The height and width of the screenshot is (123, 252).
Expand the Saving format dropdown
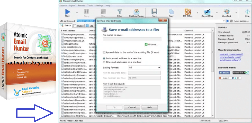tap(144, 68)
